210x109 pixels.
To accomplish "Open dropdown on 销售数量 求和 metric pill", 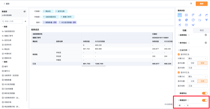I will pos(44,22).
